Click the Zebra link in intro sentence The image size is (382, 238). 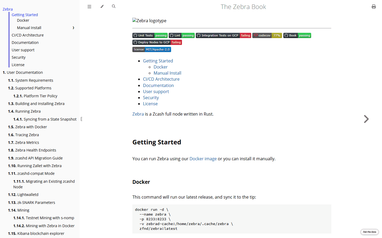click(138, 114)
